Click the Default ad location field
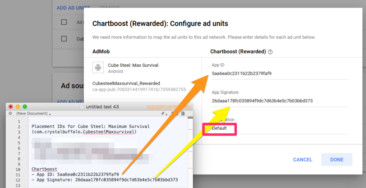366x188 pixels. tap(280, 128)
